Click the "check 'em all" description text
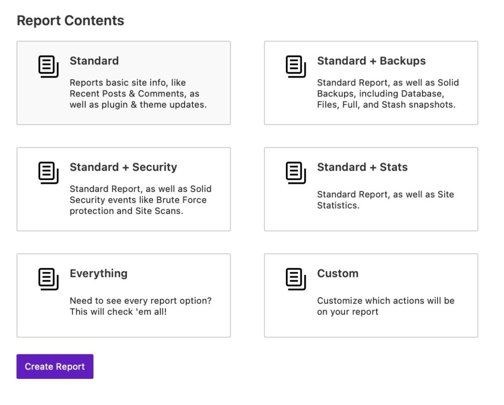 (140, 306)
